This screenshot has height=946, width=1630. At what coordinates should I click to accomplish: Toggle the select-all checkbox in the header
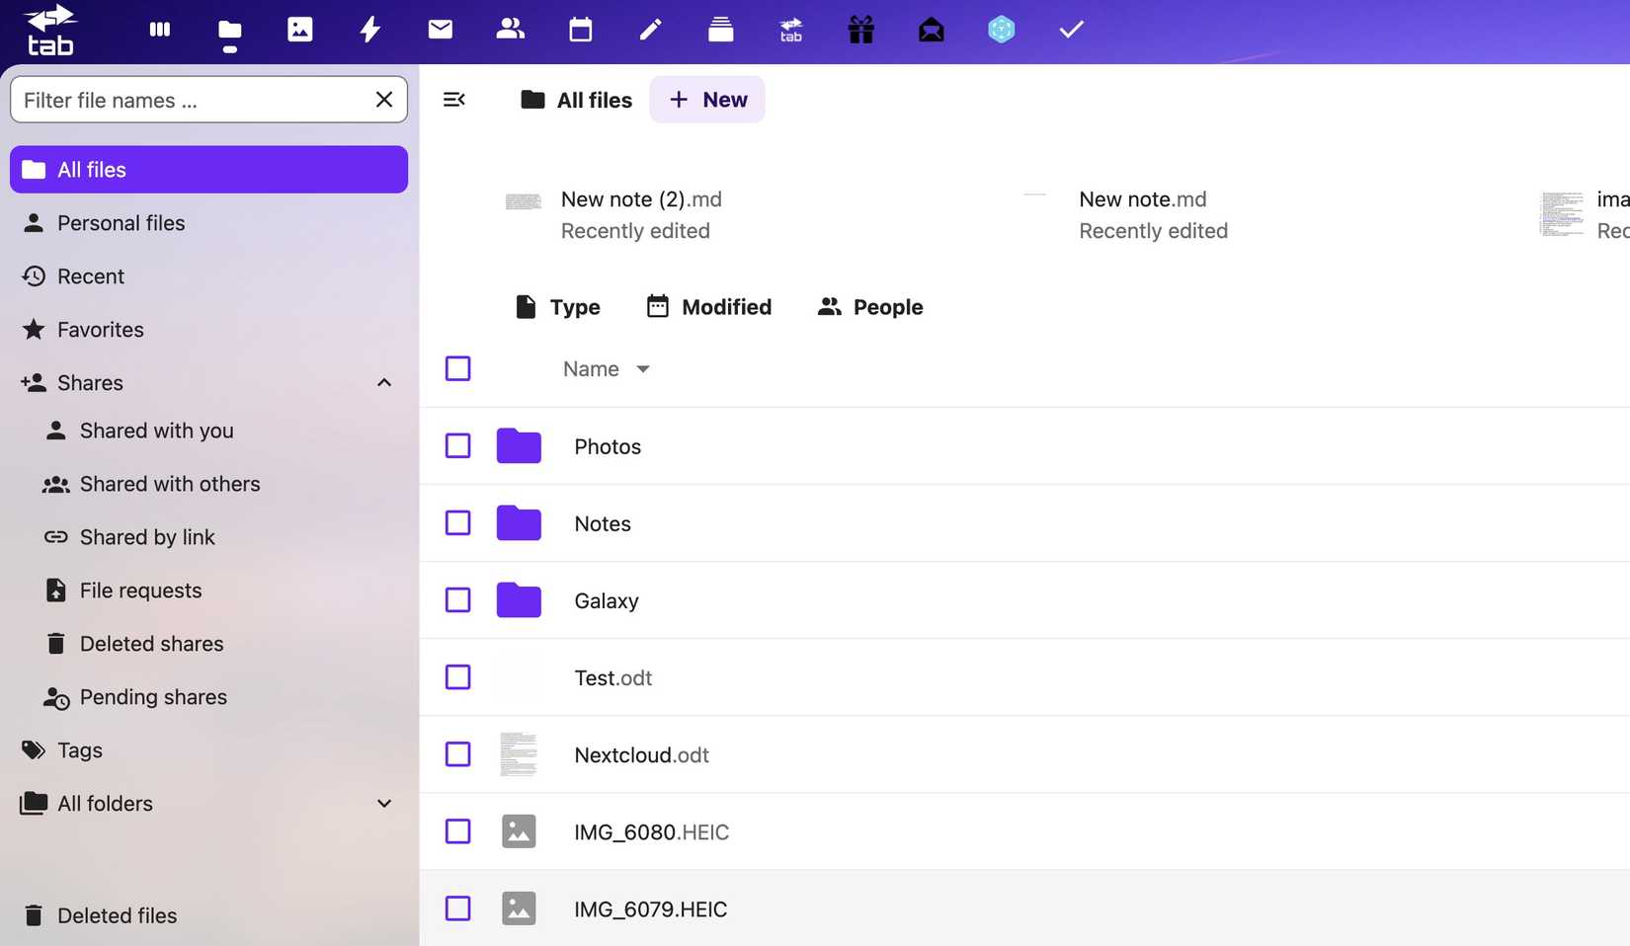pos(457,368)
